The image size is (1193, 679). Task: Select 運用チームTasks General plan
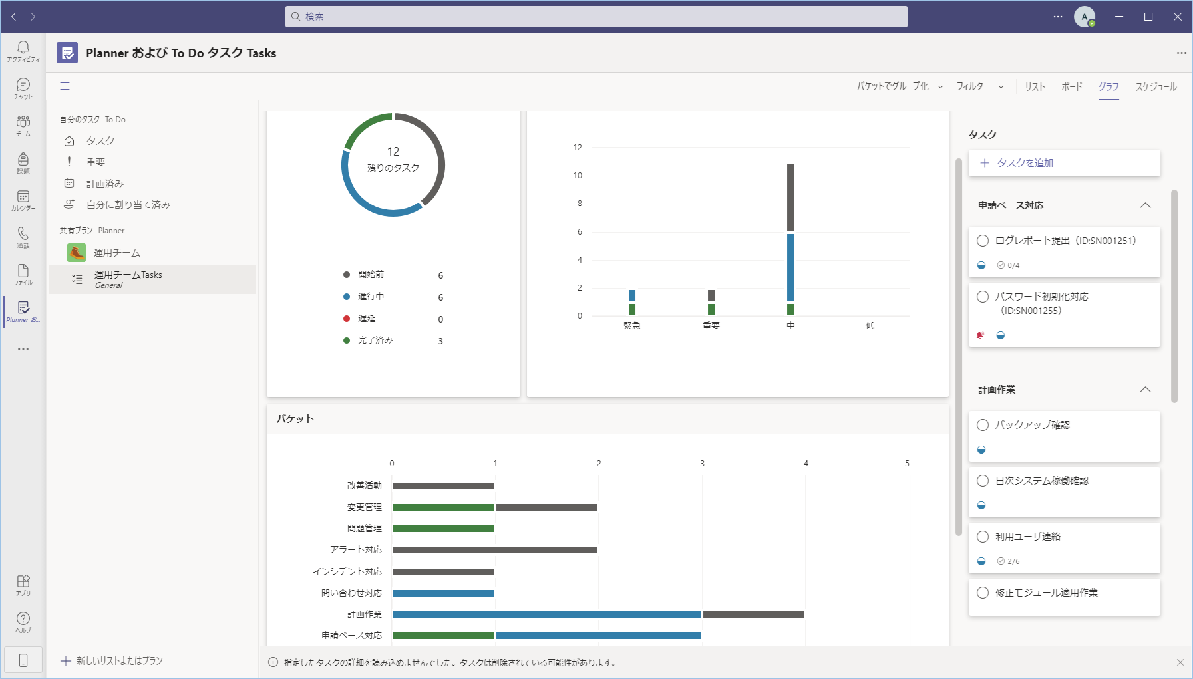(152, 279)
